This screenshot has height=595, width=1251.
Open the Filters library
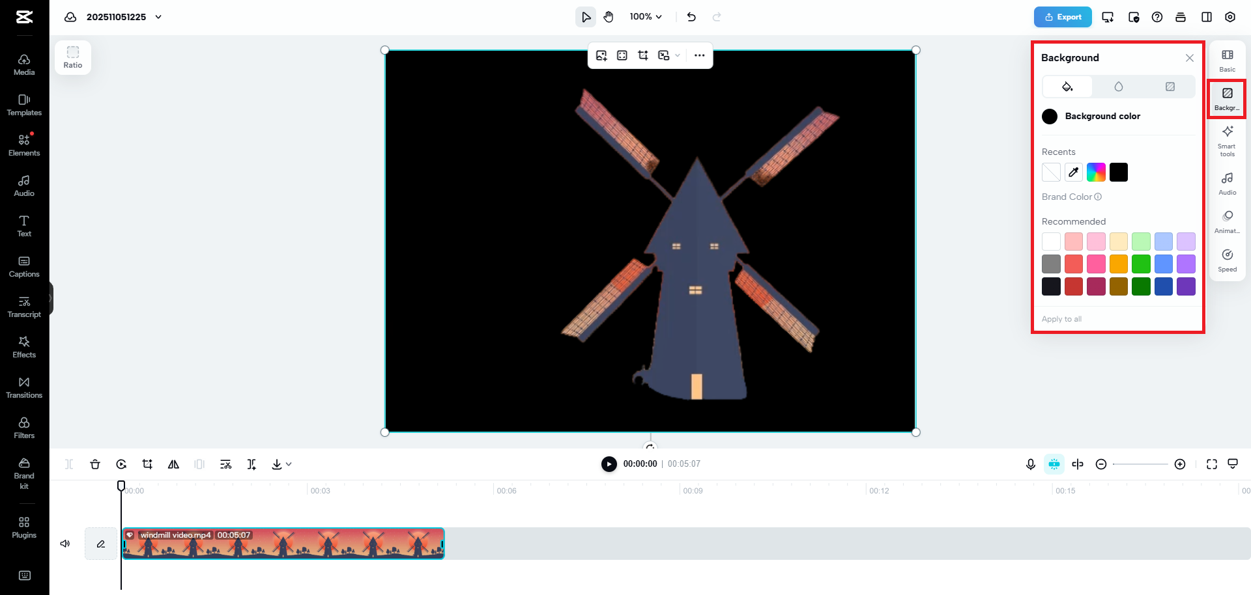click(24, 428)
